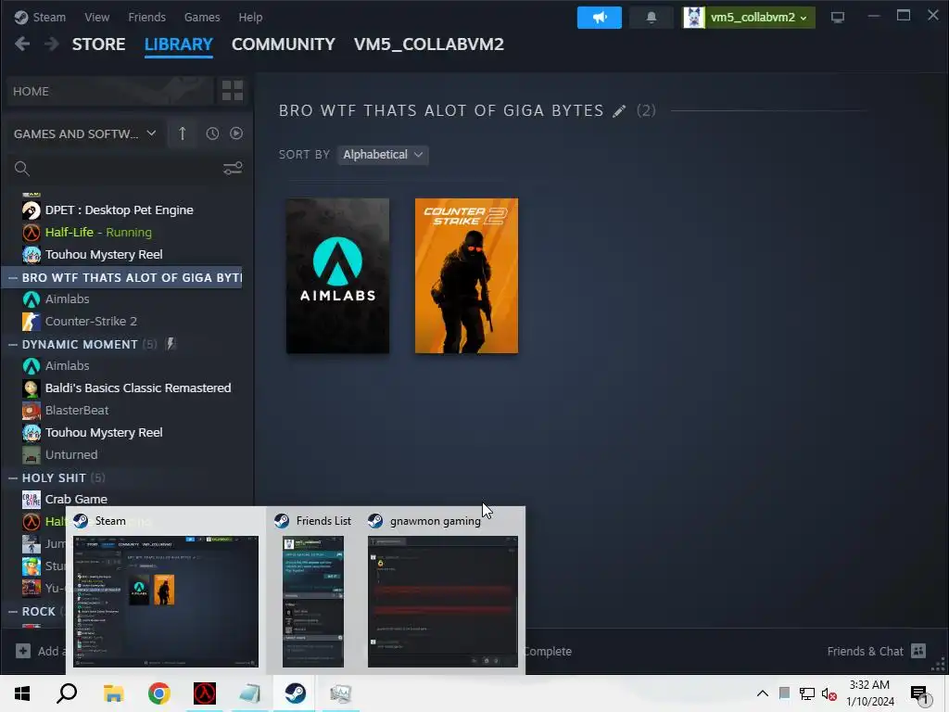Open Windows Start button
Viewport: 949px width, 712px height.
[22, 693]
